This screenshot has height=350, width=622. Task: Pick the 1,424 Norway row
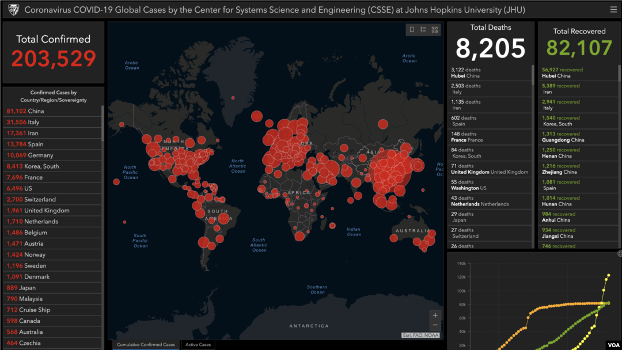(52, 255)
